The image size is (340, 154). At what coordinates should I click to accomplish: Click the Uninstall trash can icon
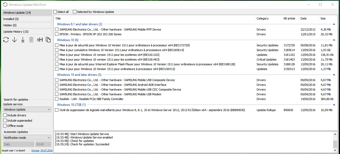pos(31,40)
